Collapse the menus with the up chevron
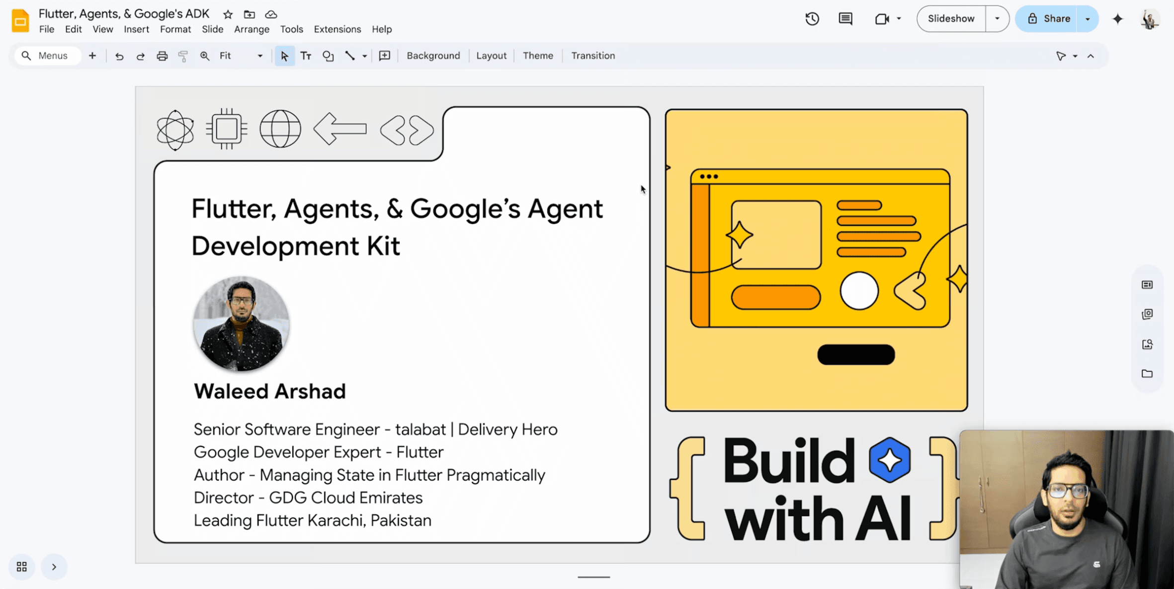The width and height of the screenshot is (1174, 589). [1090, 56]
